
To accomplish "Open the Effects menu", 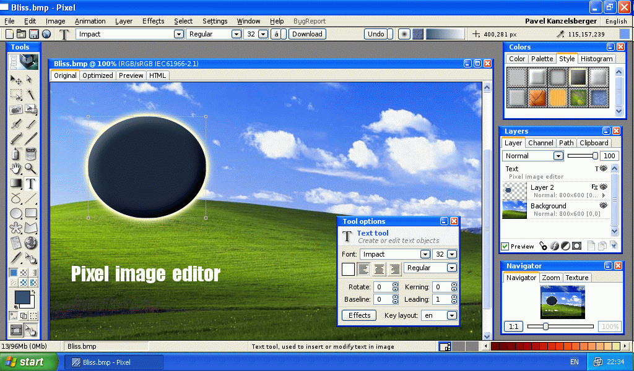I will pos(154,21).
